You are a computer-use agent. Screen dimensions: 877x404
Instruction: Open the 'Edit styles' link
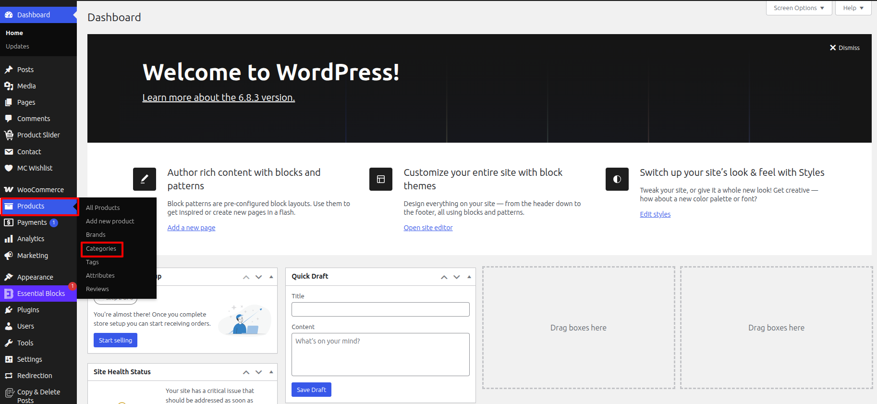coord(655,214)
